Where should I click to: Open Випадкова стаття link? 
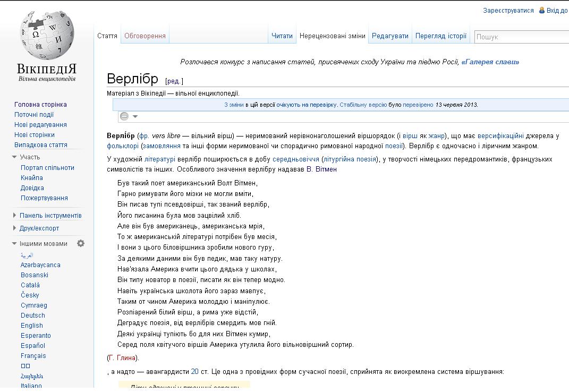[40, 145]
